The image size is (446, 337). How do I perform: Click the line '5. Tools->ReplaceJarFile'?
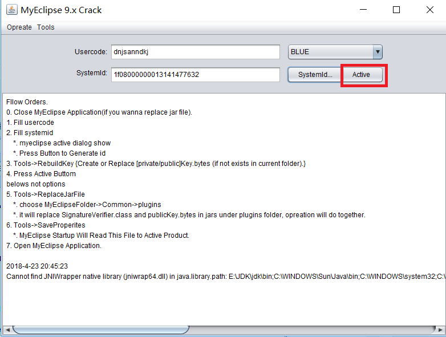pyautogui.click(x=46, y=194)
